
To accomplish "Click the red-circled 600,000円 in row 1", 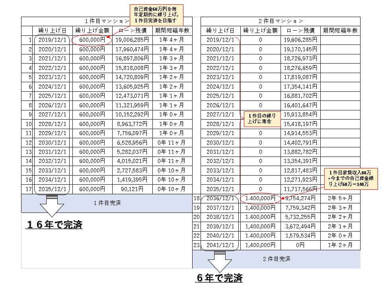I will [91, 40].
